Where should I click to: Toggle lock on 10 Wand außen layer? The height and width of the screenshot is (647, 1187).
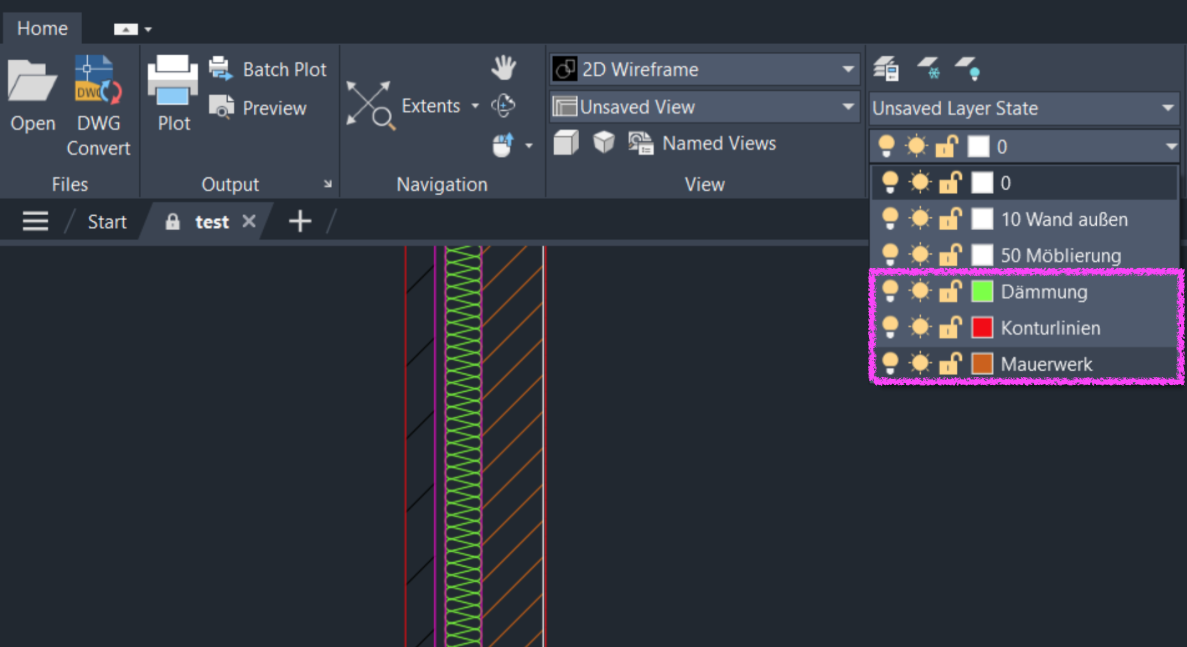pos(950,219)
